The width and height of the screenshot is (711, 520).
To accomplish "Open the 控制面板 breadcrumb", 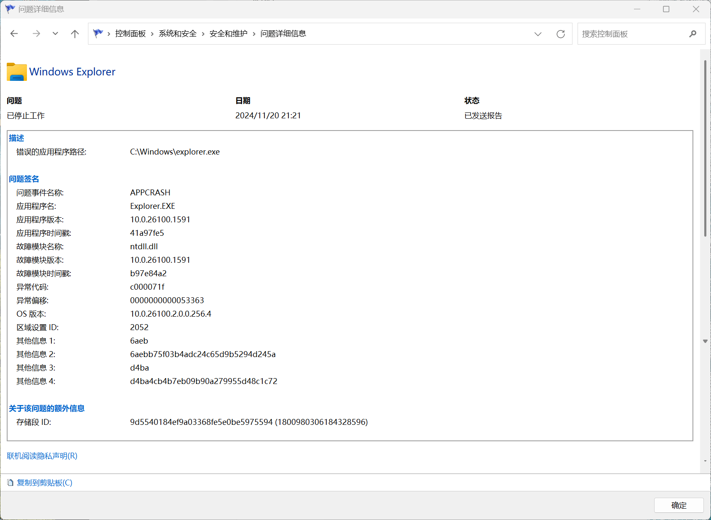I will 130,34.
